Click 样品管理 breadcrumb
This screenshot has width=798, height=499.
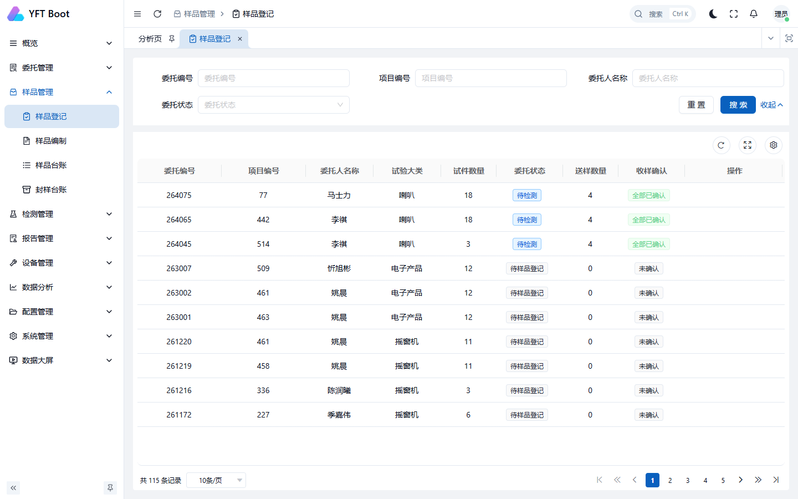194,14
